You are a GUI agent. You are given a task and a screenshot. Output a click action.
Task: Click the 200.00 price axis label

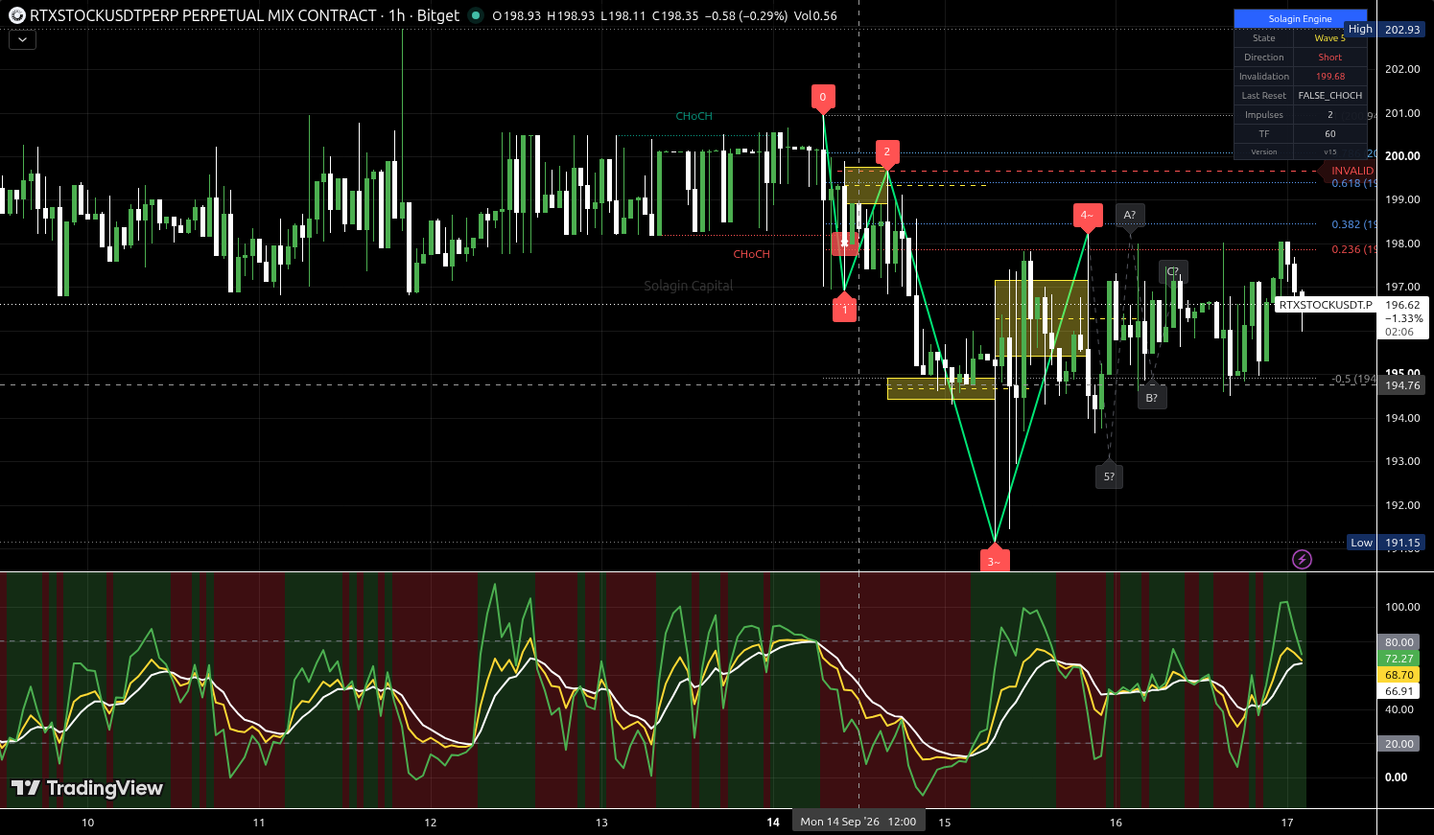click(1401, 156)
